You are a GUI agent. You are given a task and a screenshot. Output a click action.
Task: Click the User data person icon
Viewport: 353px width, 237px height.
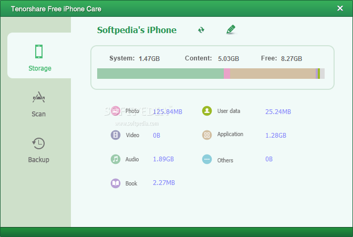[x=207, y=111]
